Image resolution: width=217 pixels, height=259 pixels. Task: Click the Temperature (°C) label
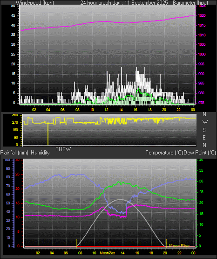point(164,153)
